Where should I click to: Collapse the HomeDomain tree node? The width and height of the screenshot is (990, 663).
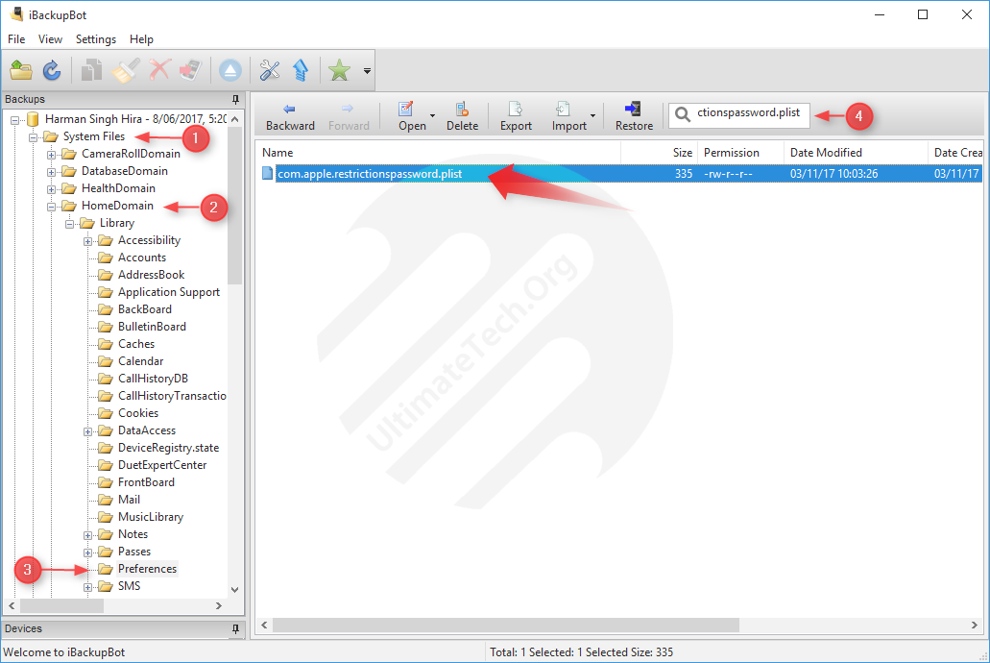52,206
